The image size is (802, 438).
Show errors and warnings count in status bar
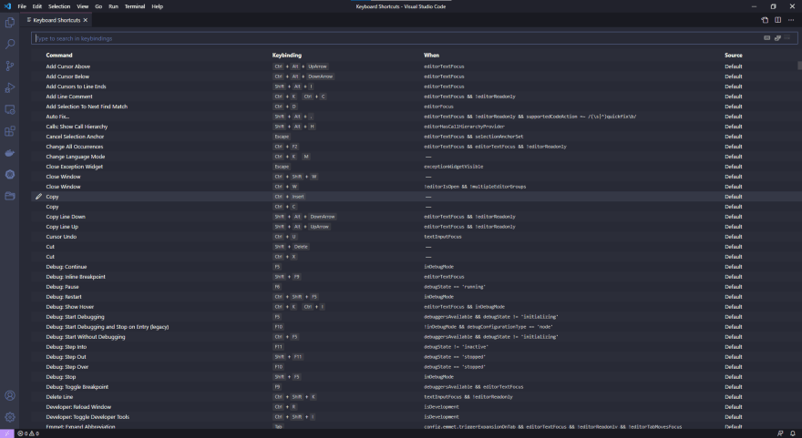[28, 433]
